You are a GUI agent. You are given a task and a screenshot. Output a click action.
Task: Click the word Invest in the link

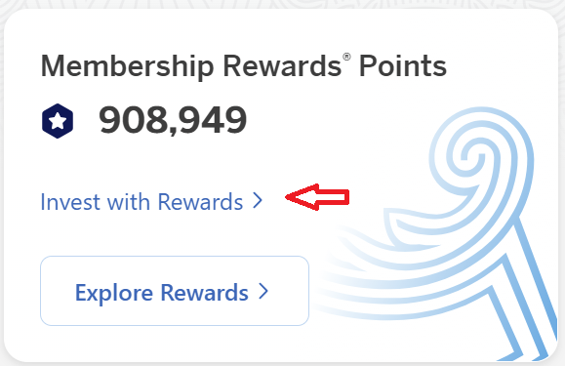(70, 202)
